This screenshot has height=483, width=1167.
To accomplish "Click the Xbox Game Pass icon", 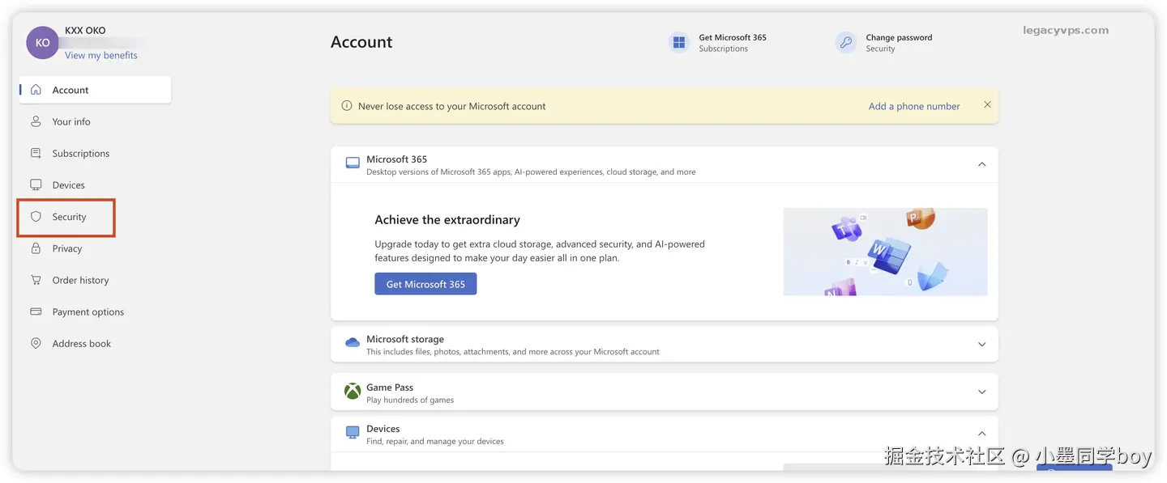I will point(353,392).
